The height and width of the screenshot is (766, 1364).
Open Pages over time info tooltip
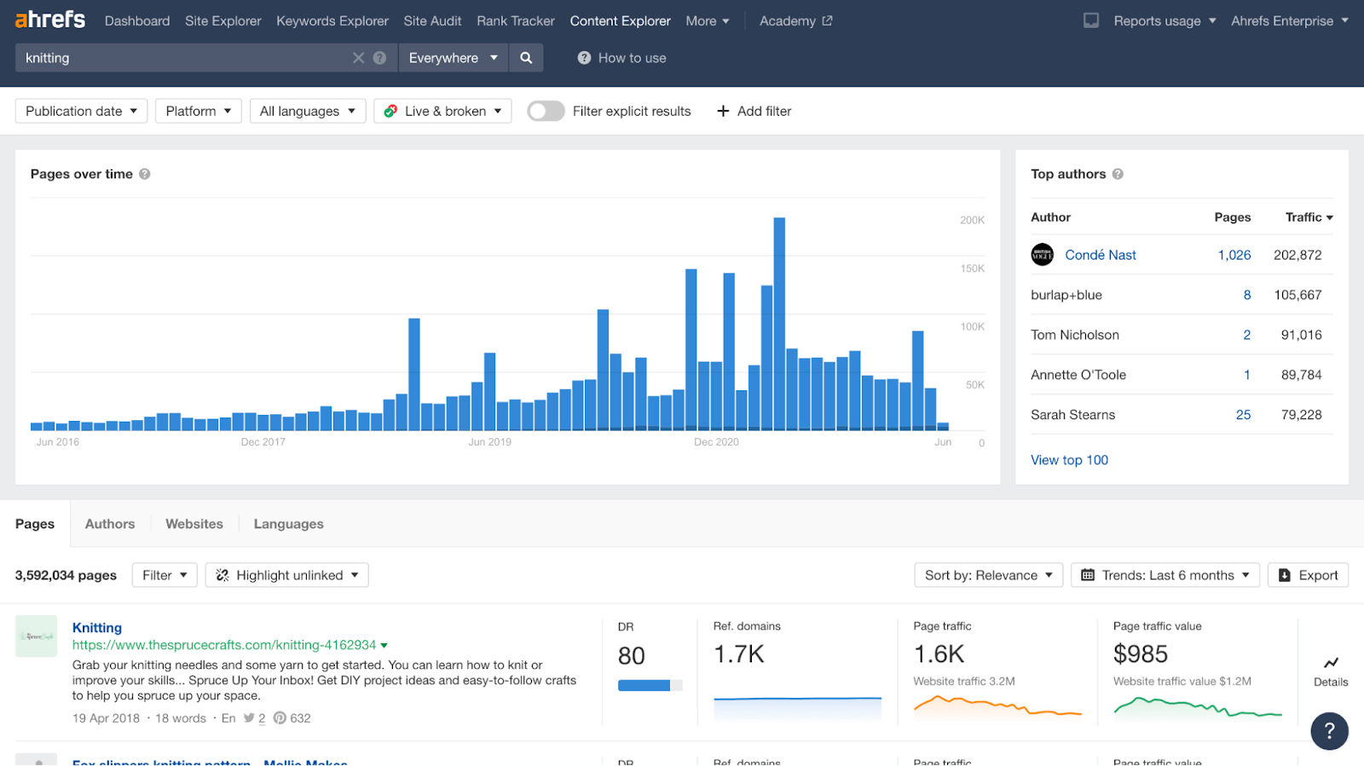tap(145, 174)
